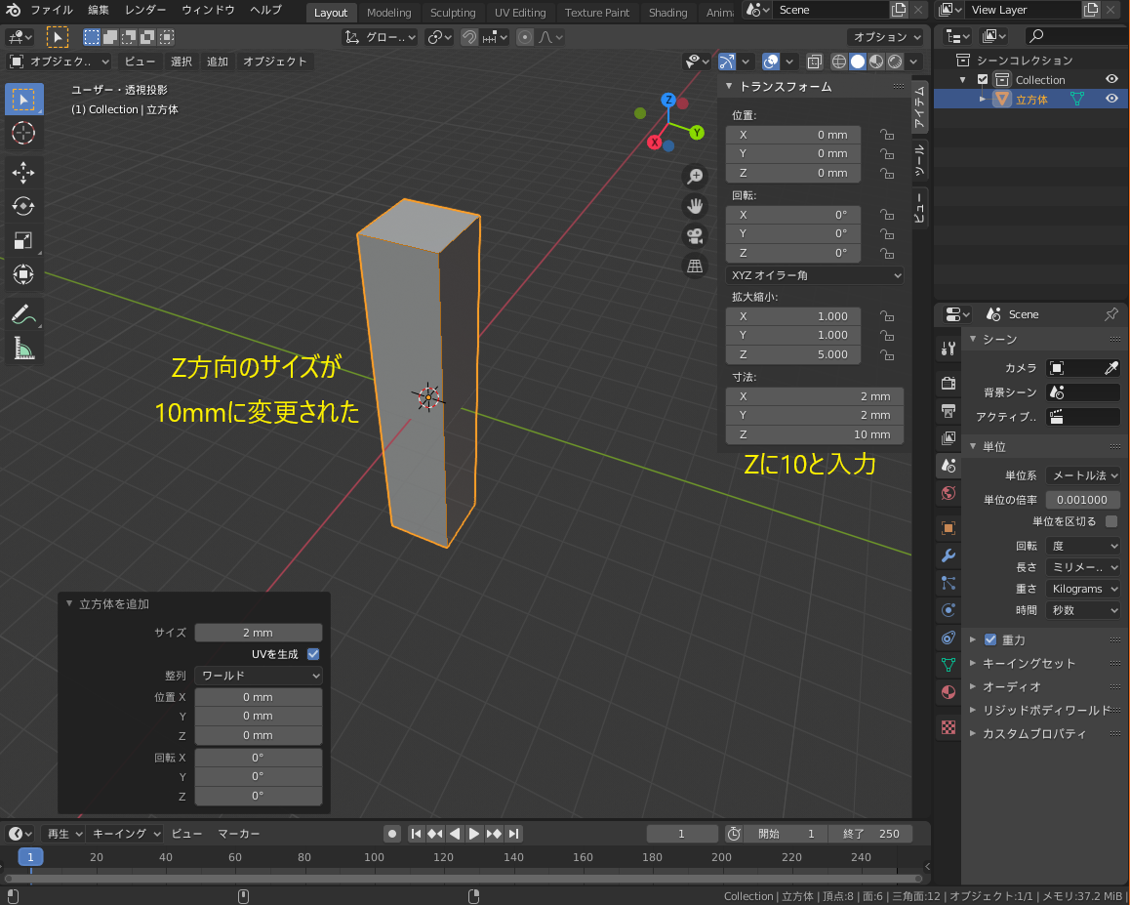The height and width of the screenshot is (905, 1130).
Task: Select the Move tool
Action: (x=23, y=173)
